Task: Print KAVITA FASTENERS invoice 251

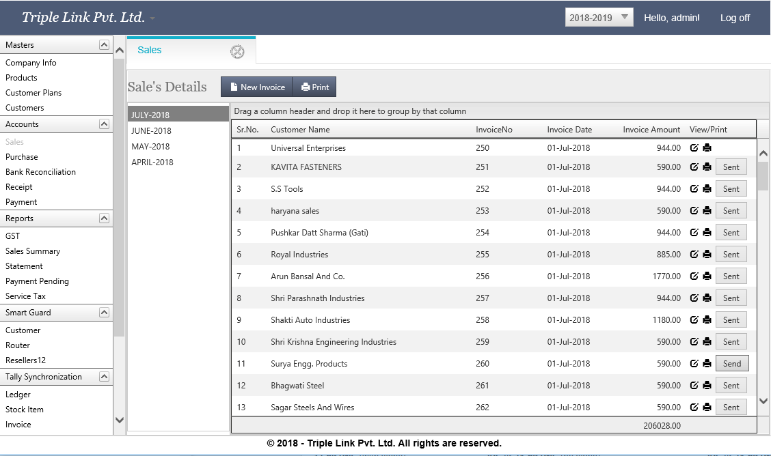Action: pyautogui.click(x=707, y=167)
